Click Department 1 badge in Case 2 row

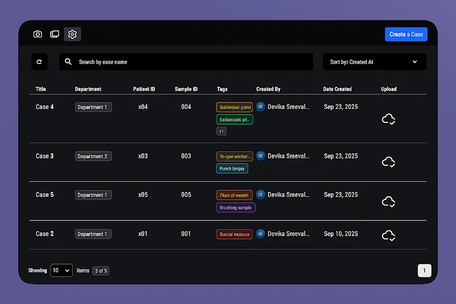[93, 234]
